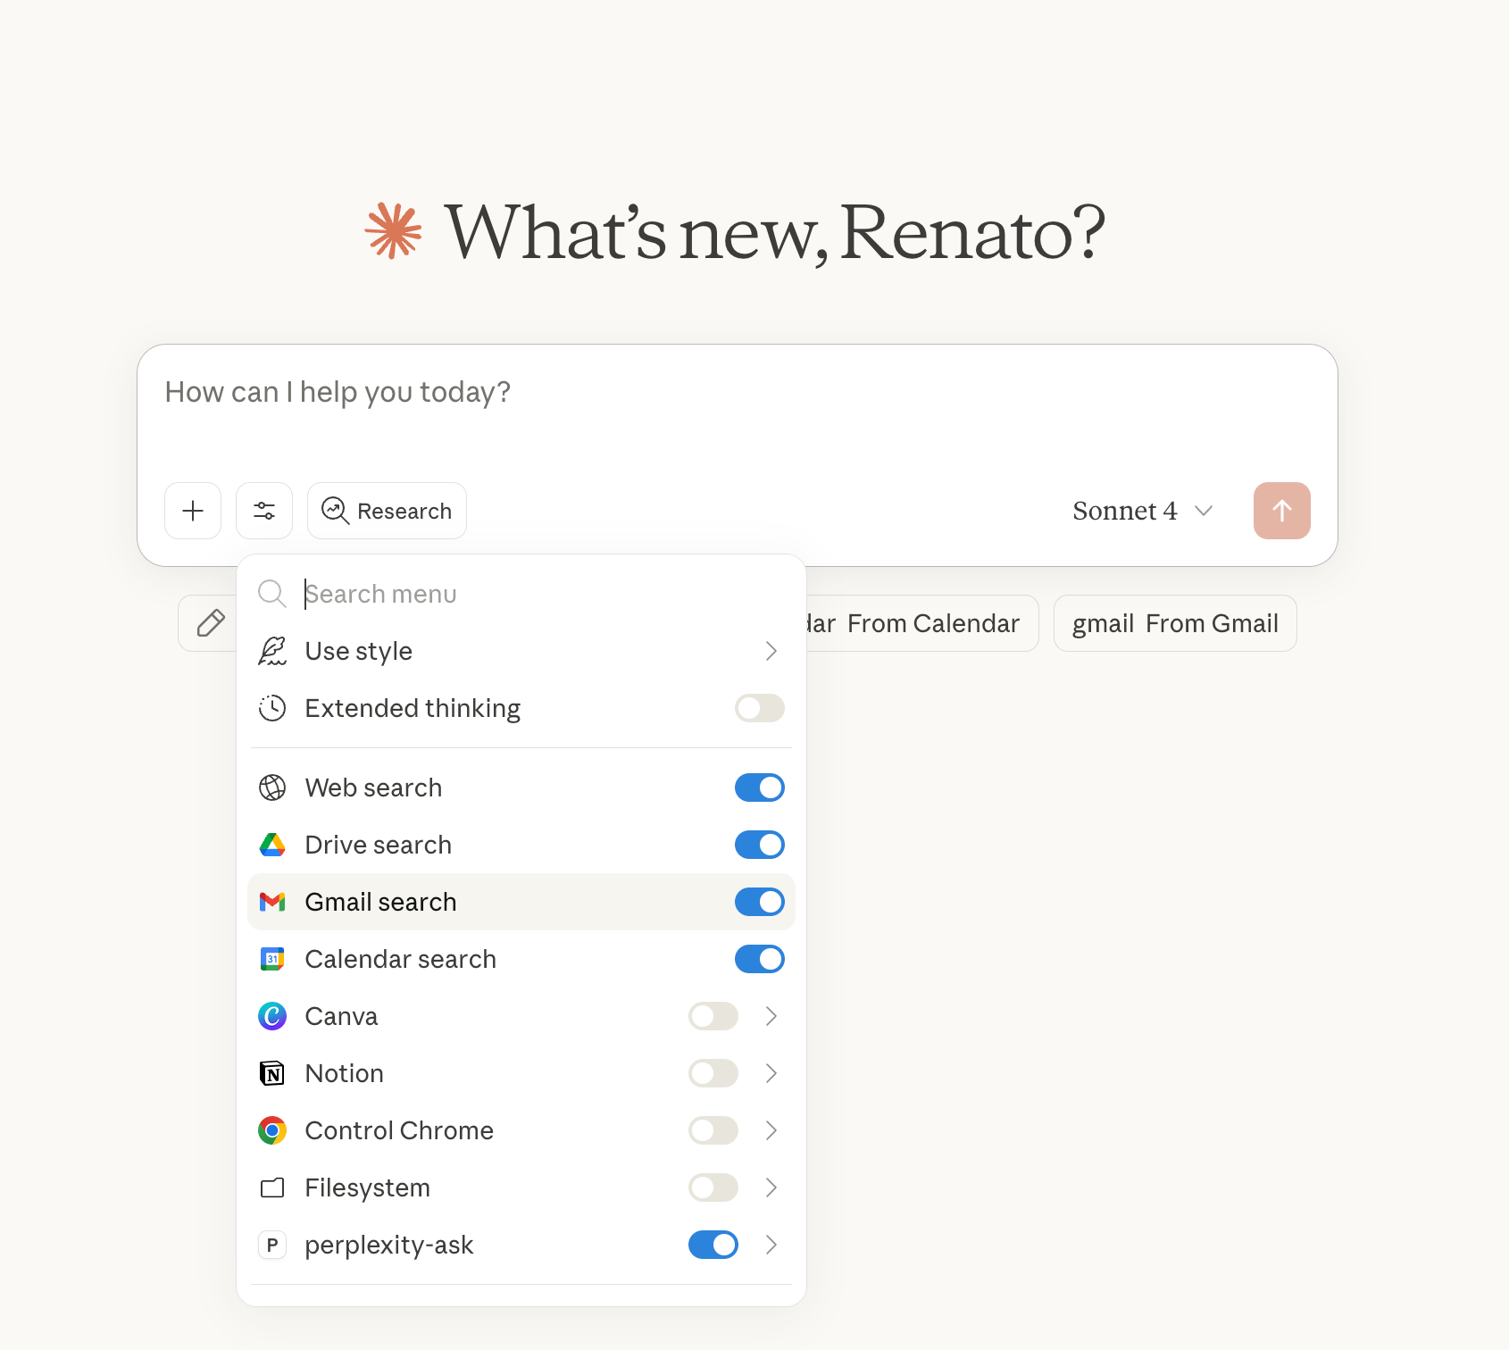1509x1350 pixels.
Task: Click the Control Chrome label text
Action: click(x=399, y=1130)
